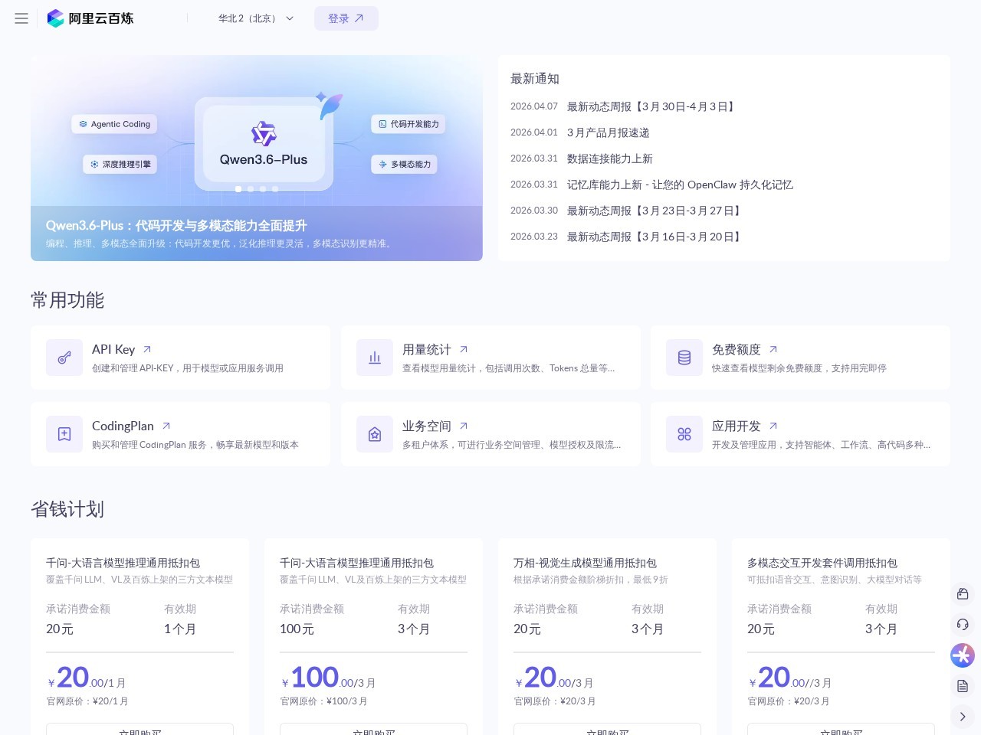Open notice 记忆库能力上新 OpenClaw
This screenshot has width=981, height=735.
tap(680, 185)
